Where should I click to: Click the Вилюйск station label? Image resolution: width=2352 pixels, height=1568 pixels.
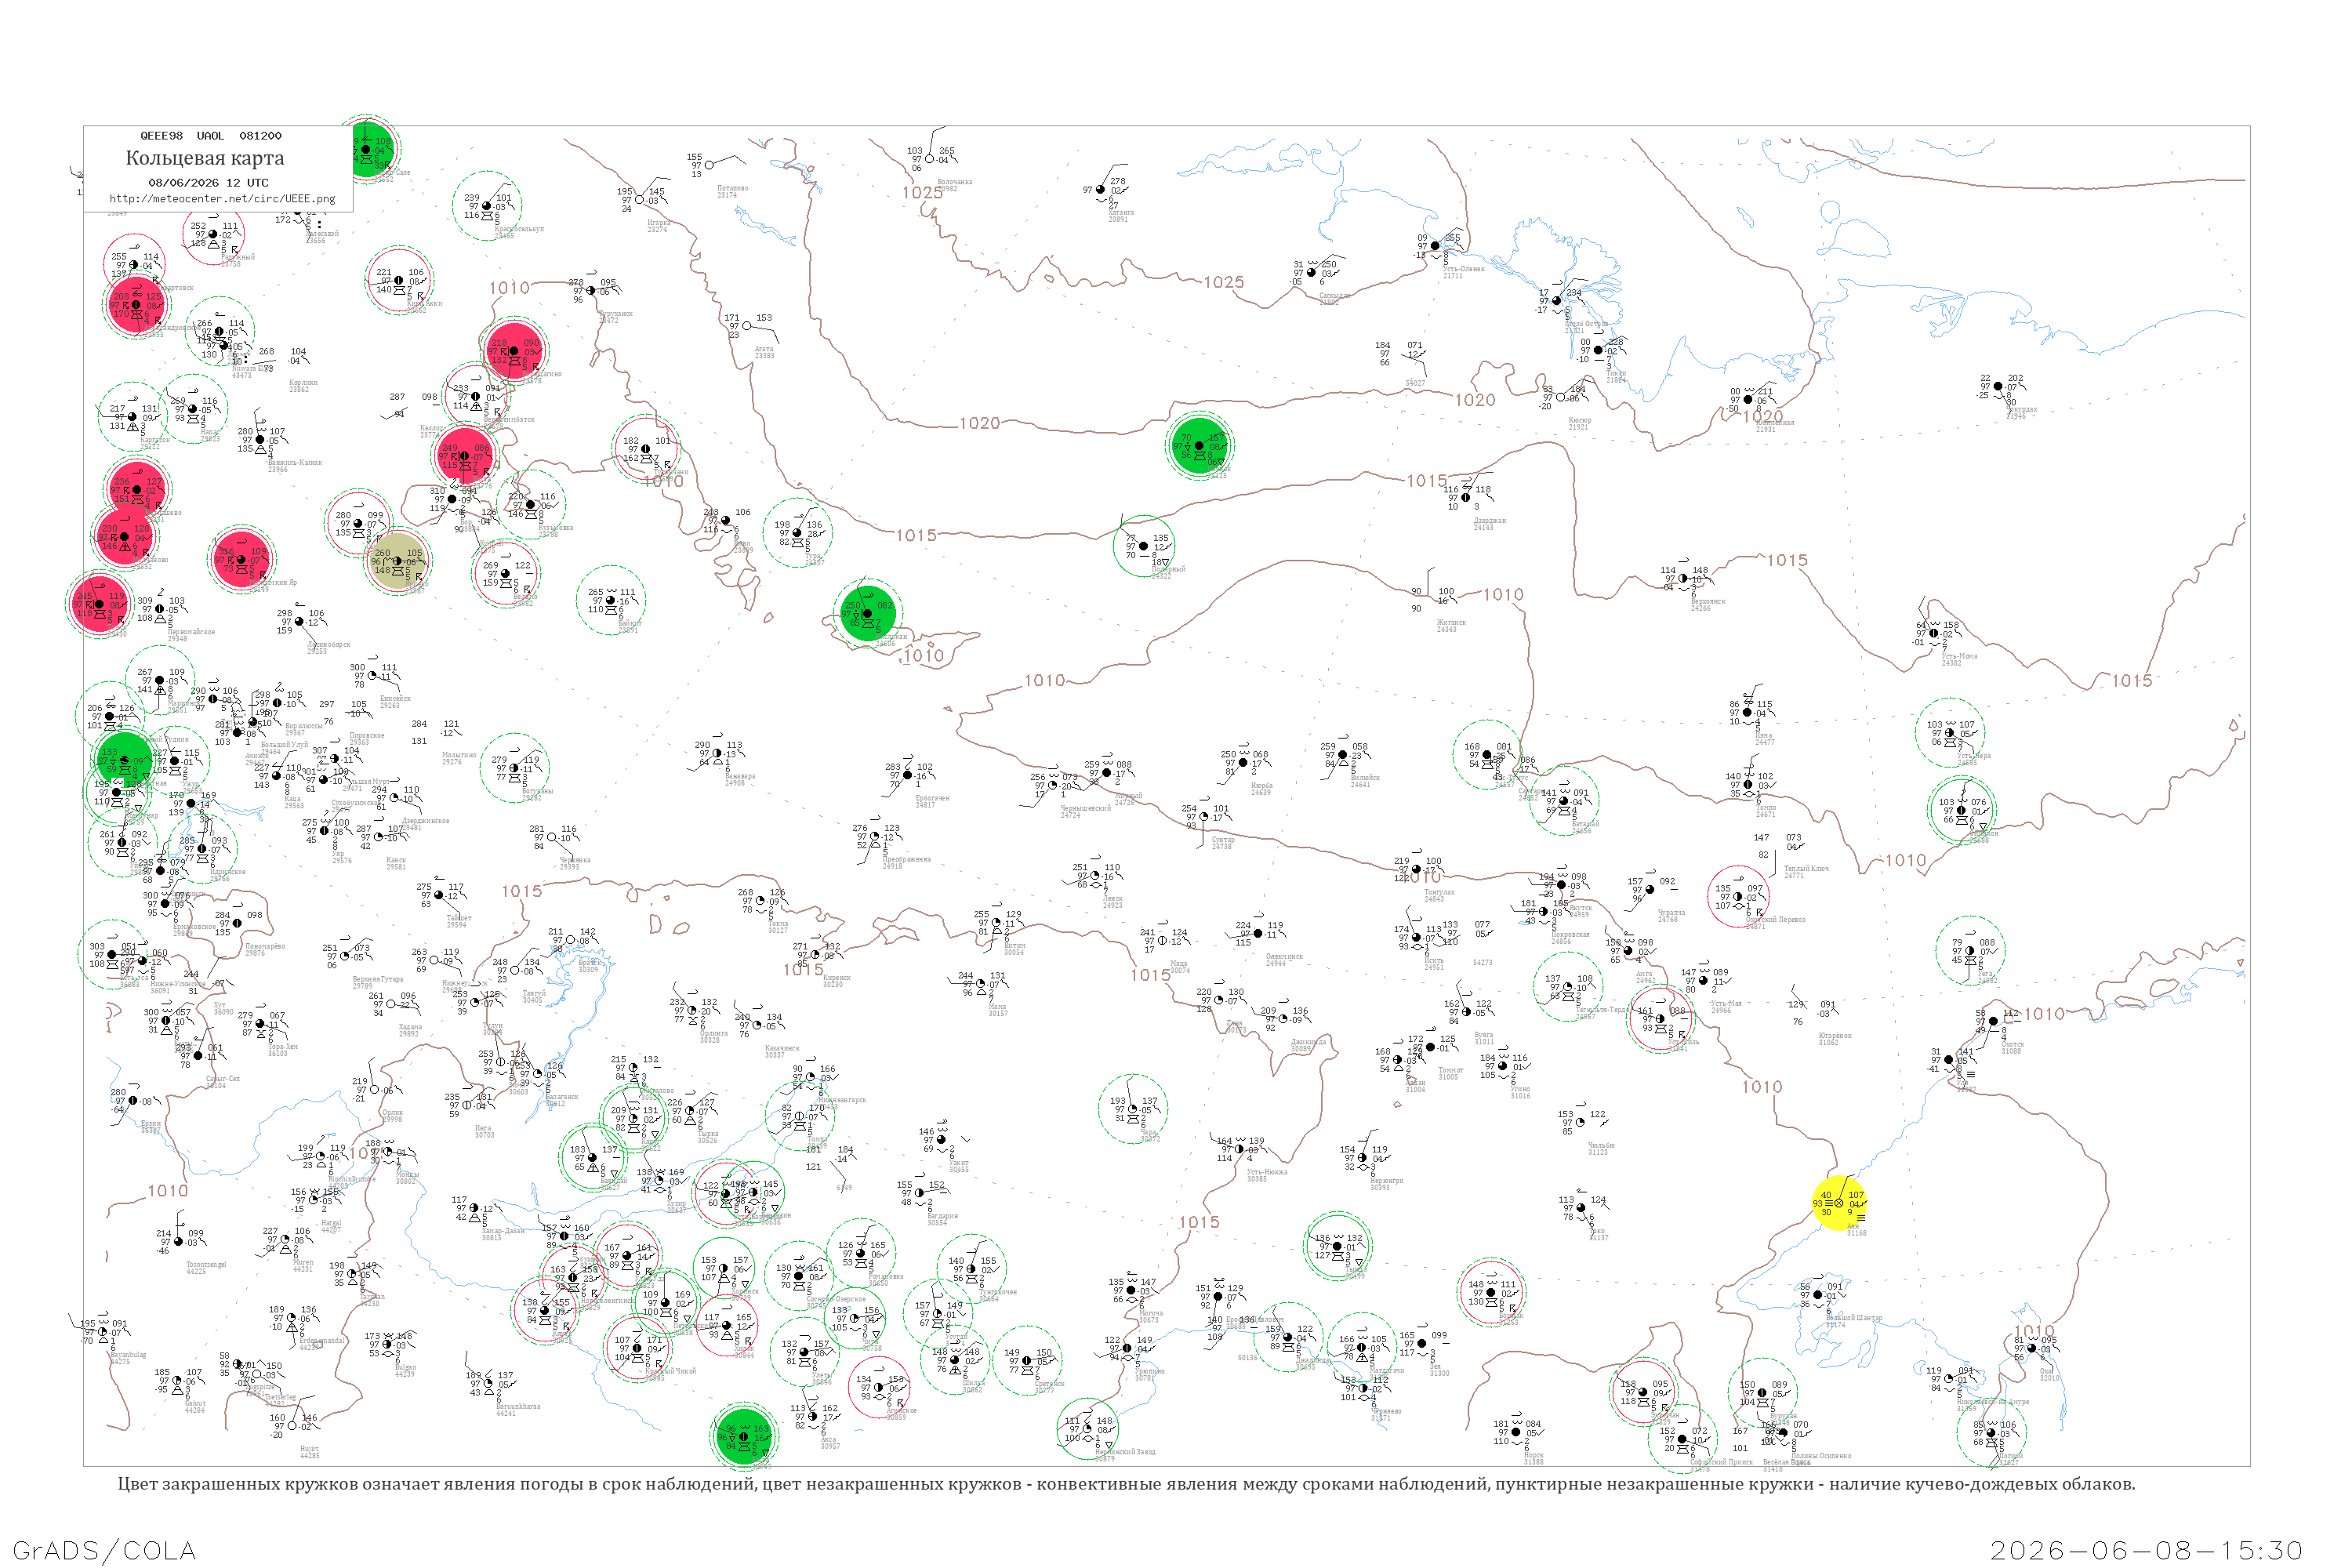(1365, 778)
